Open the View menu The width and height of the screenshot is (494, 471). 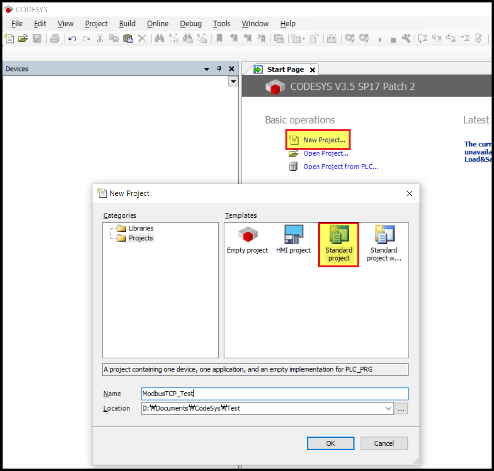click(x=66, y=24)
